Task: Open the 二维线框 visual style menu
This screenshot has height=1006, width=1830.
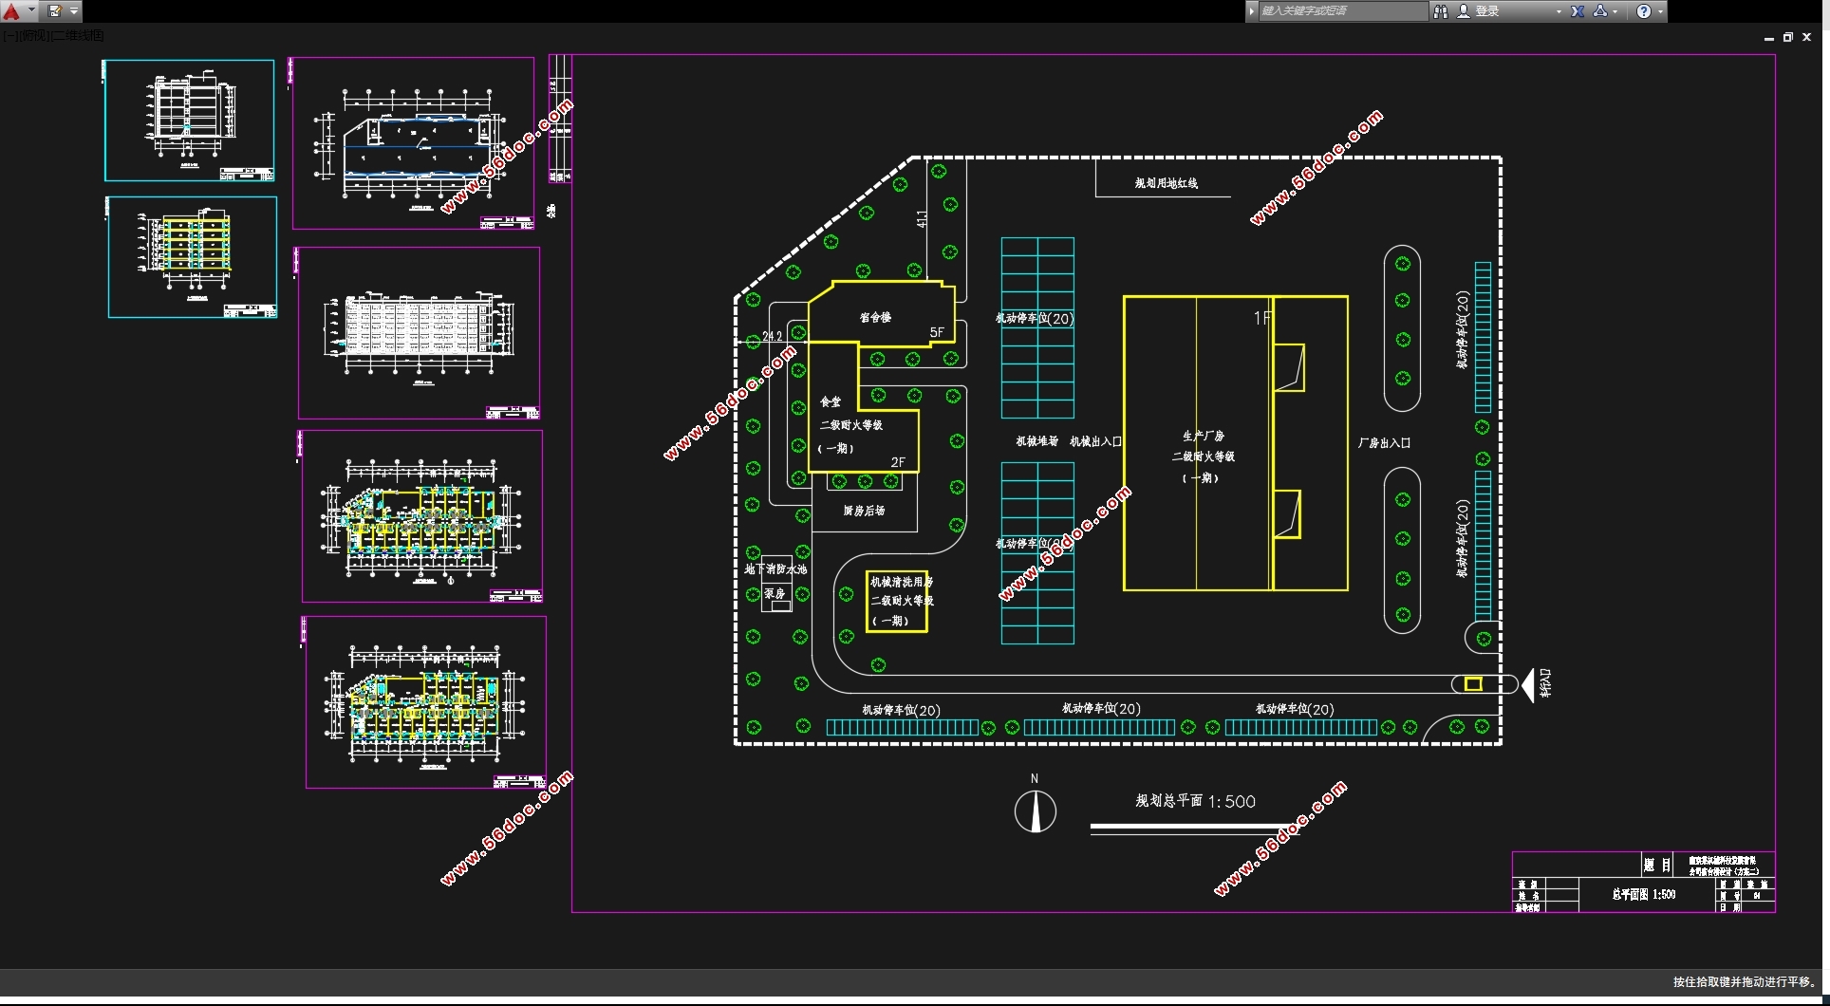Action: (x=78, y=36)
